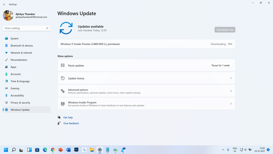Switch to Google Chrome on the taskbar
273x154 pixels.
point(53,150)
